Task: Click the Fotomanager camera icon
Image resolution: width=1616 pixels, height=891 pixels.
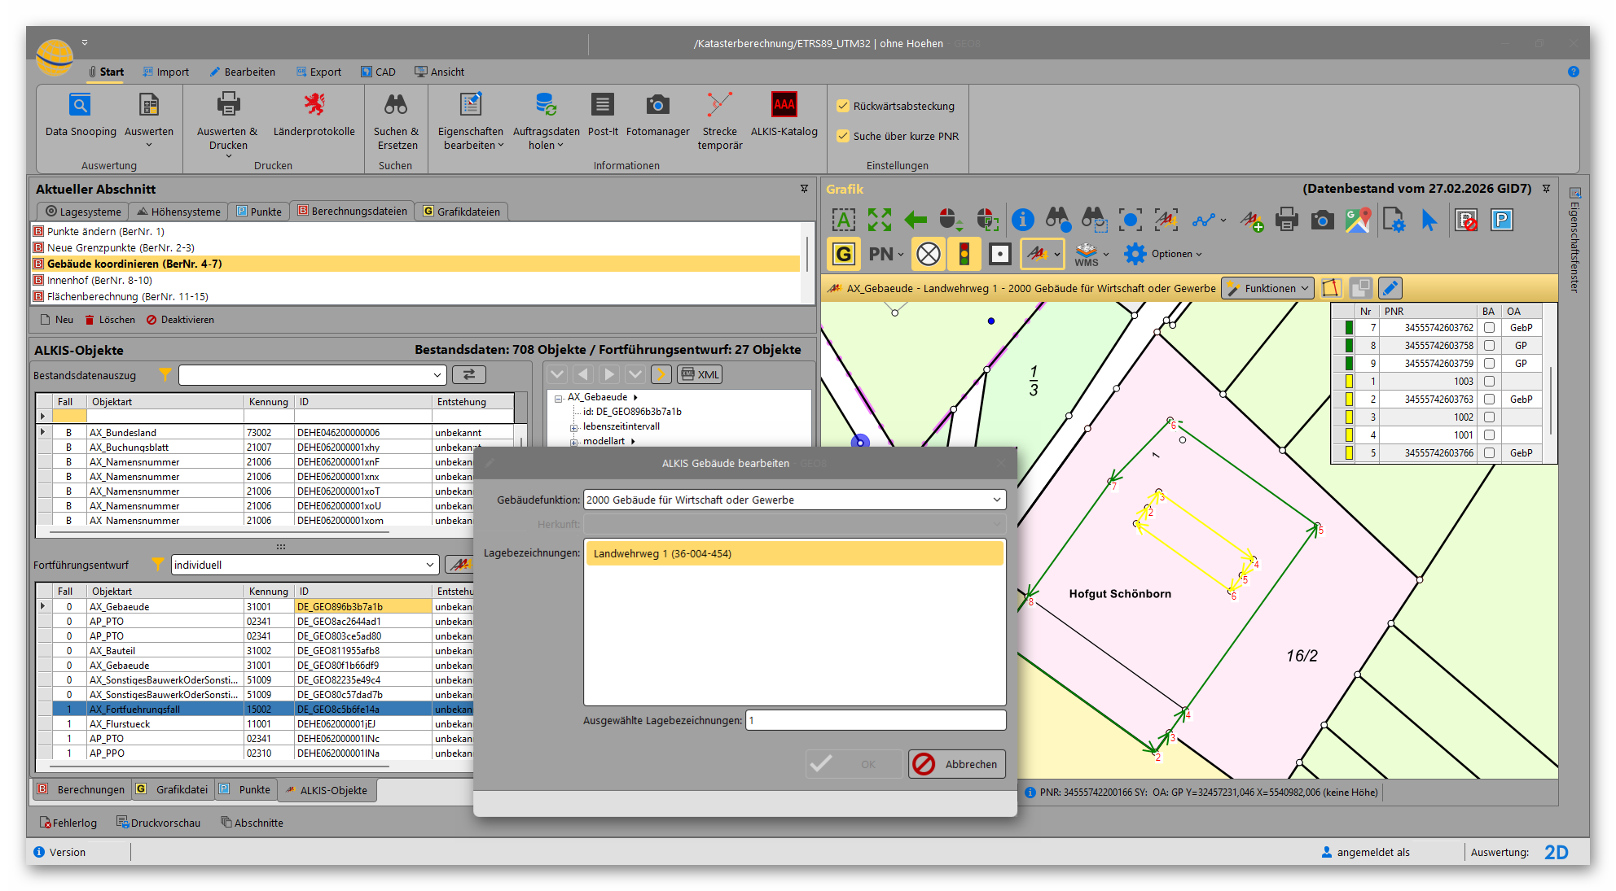Action: 657,105
